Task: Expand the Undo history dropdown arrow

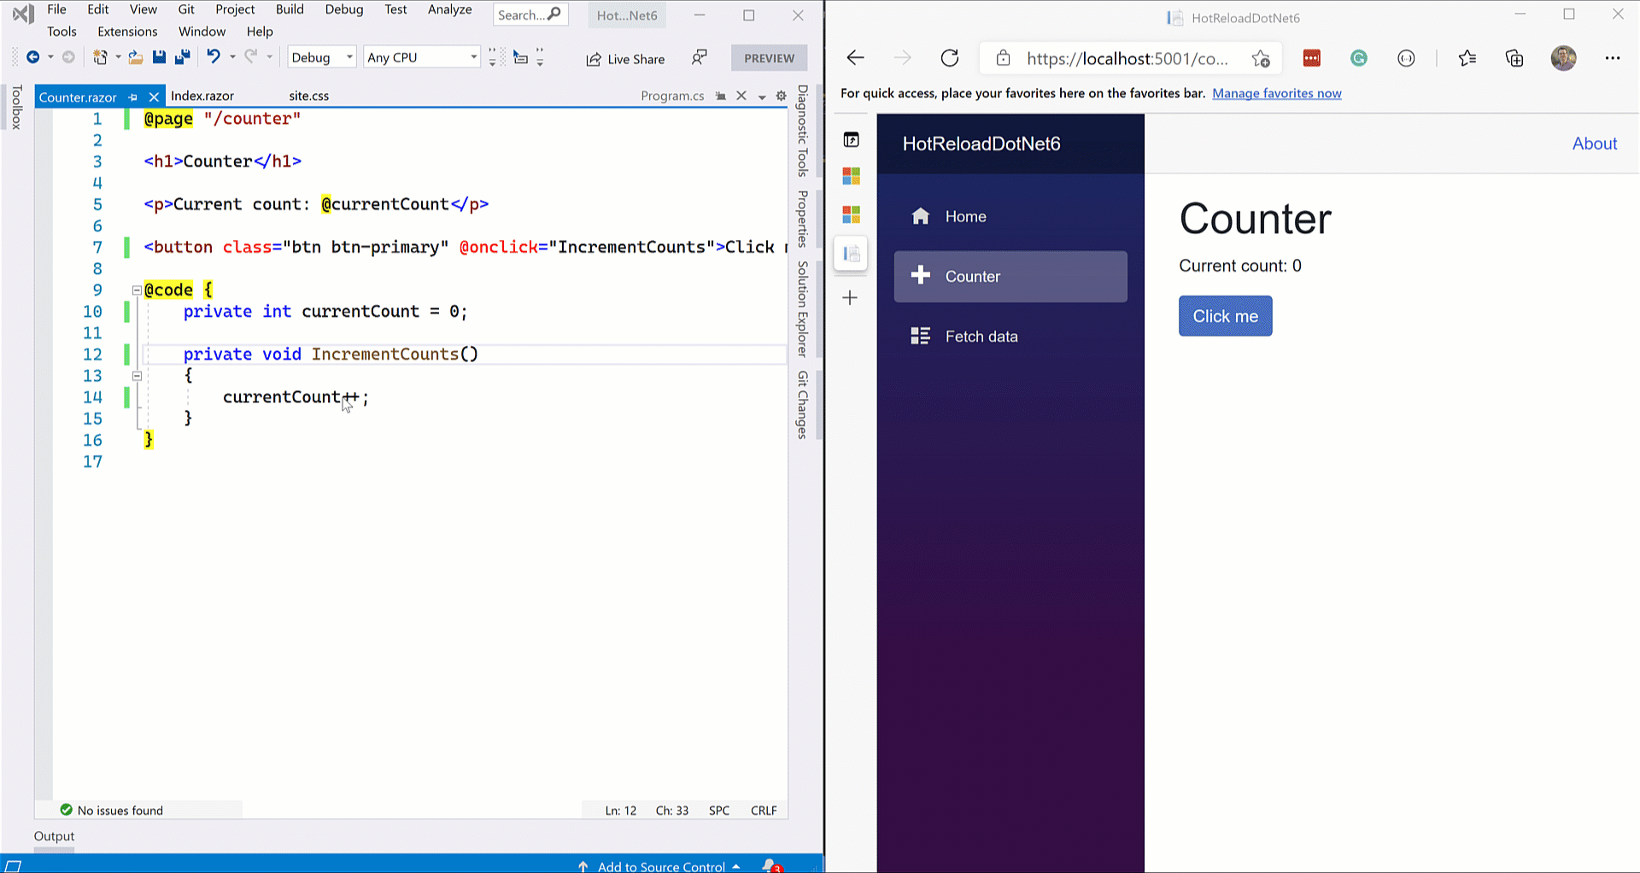Action: pyautogui.click(x=231, y=57)
